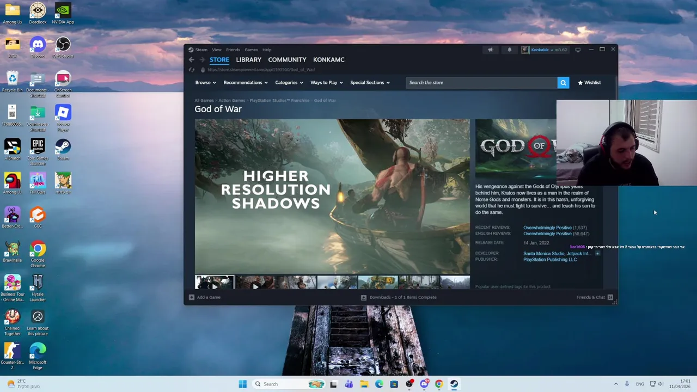Image resolution: width=697 pixels, height=392 pixels.
Task: Expand the Categories dropdown
Action: (x=289, y=83)
